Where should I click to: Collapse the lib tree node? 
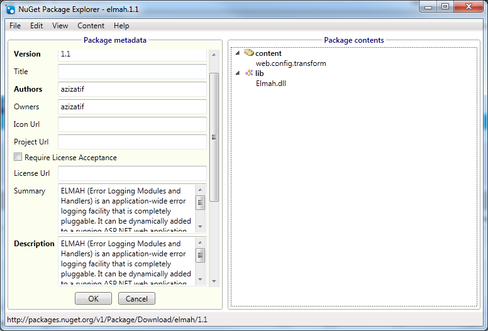coord(238,73)
